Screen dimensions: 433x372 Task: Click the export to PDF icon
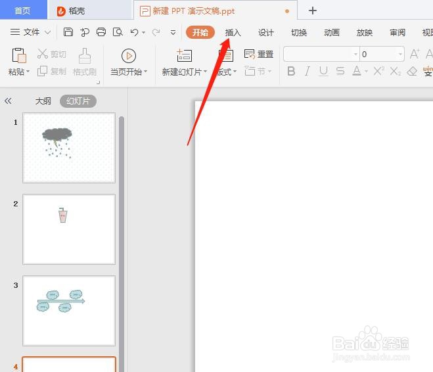(x=85, y=32)
